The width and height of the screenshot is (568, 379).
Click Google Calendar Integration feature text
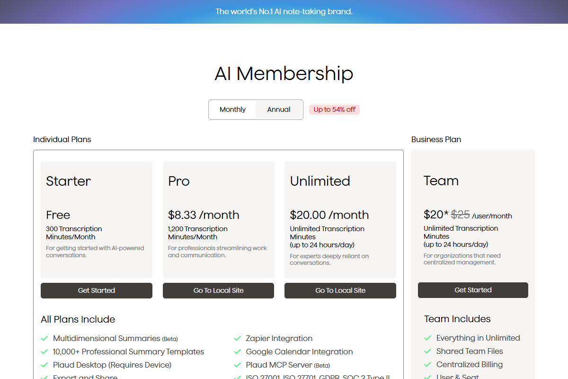click(x=300, y=352)
